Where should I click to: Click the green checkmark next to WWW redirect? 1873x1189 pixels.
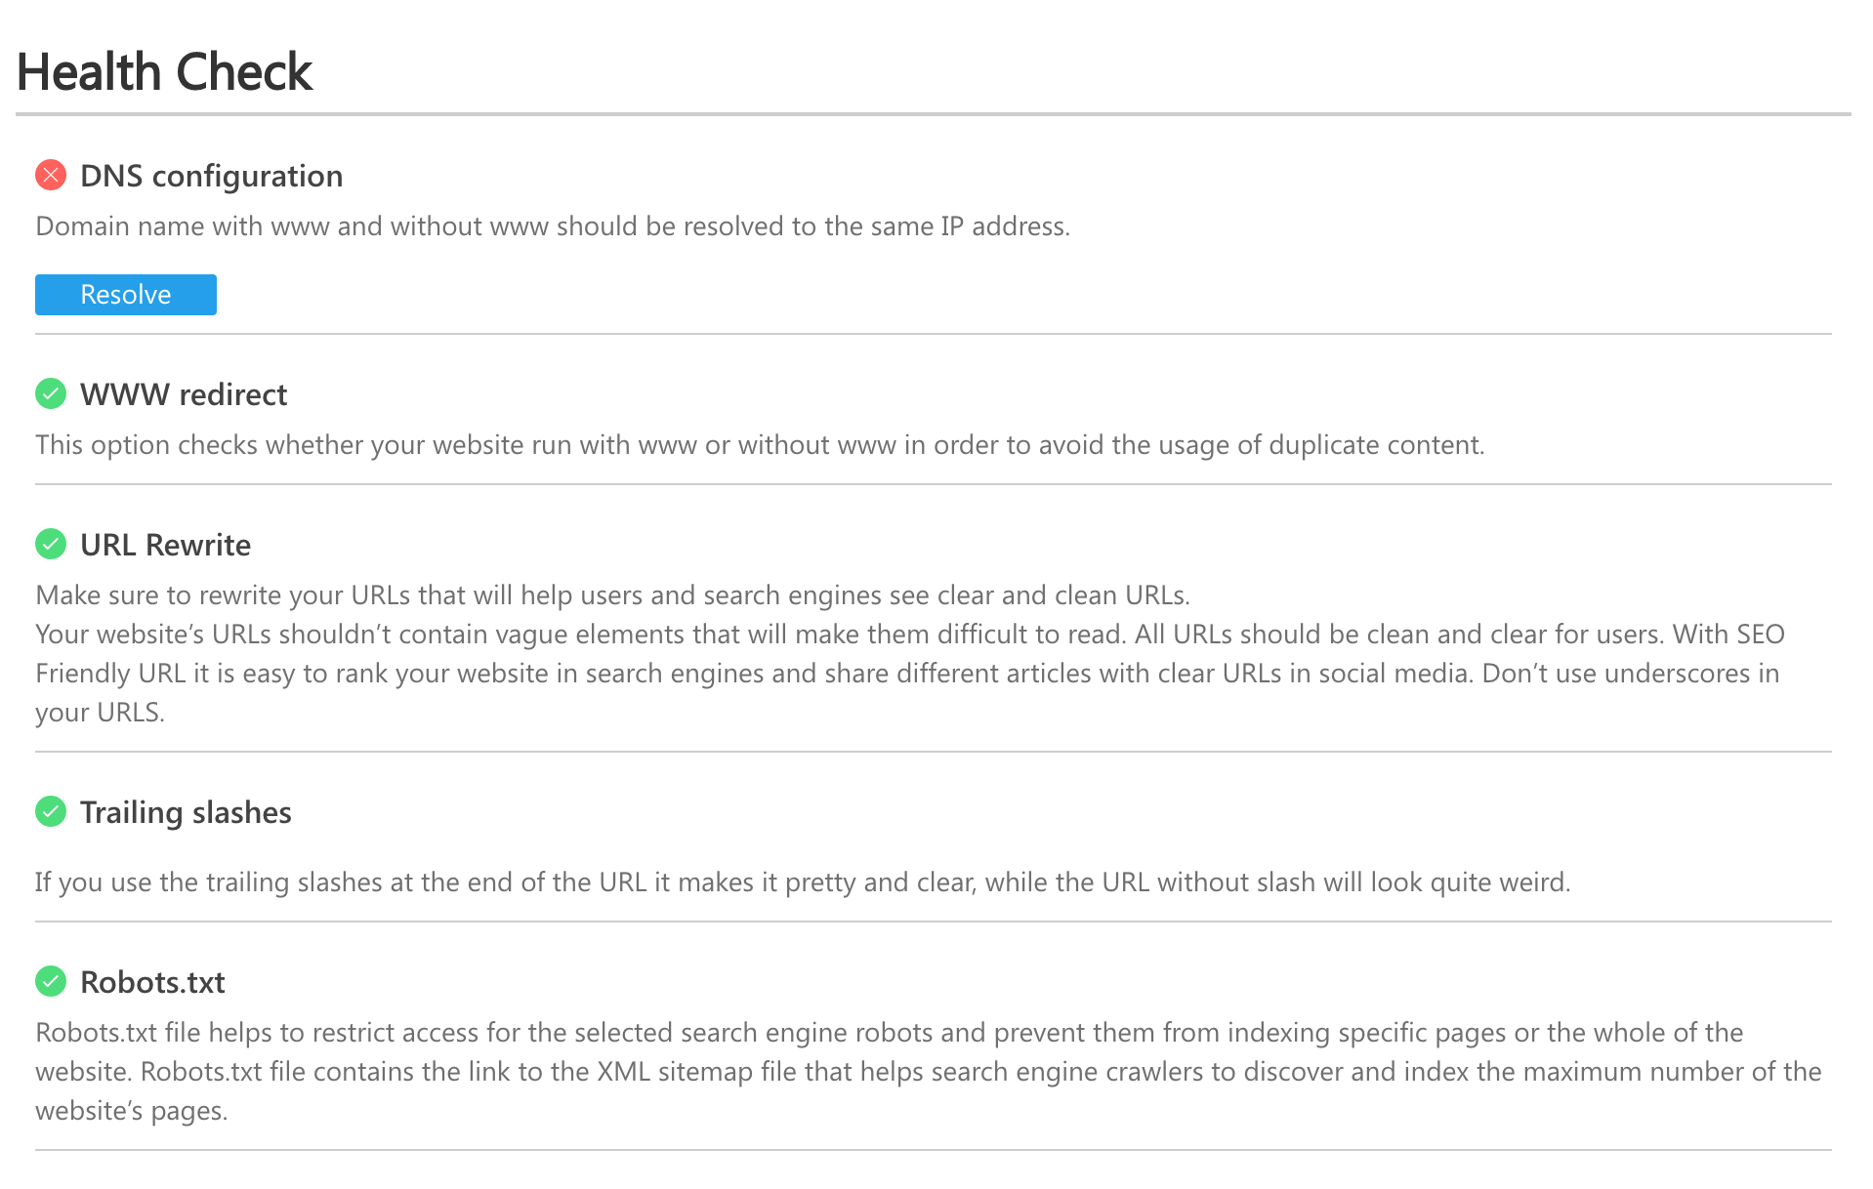51,394
